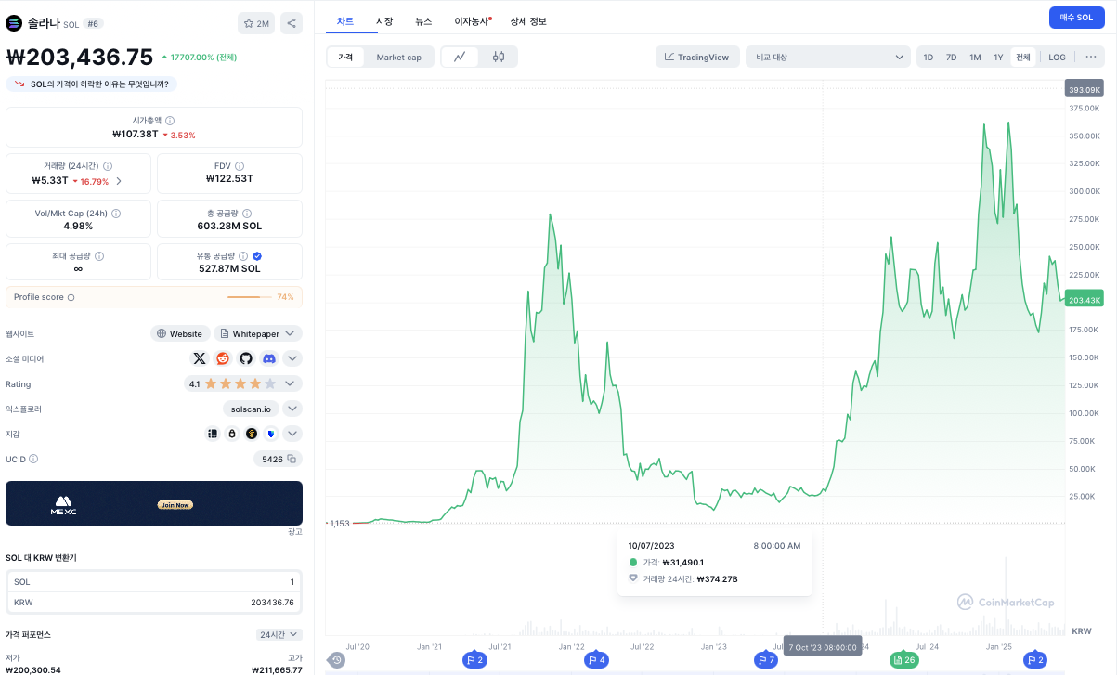Switch to the 이자농사 tab
Viewport: 1117px width, 675px height.
(x=473, y=20)
